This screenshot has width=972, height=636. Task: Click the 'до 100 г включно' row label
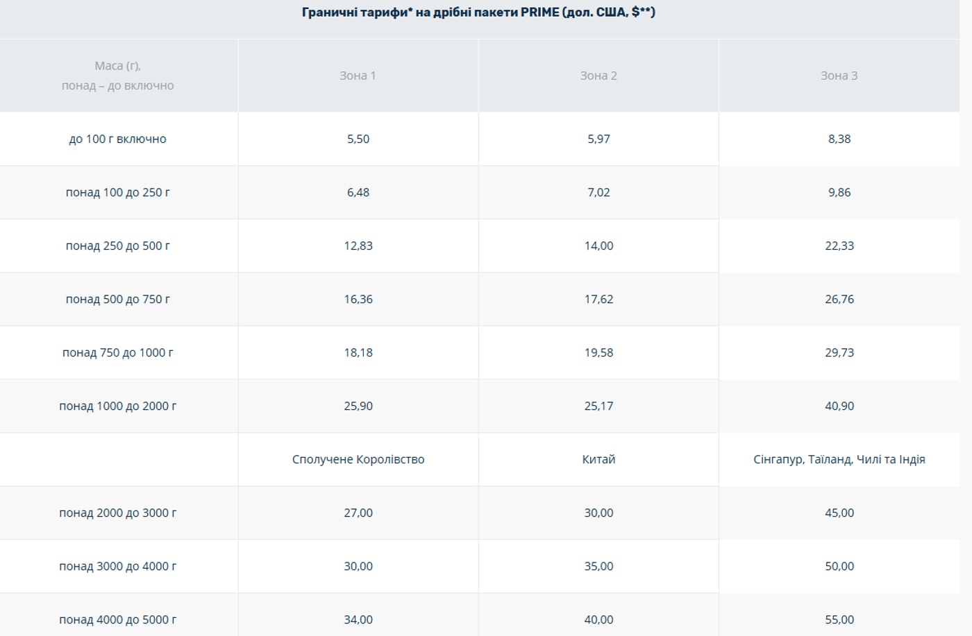[x=118, y=139]
